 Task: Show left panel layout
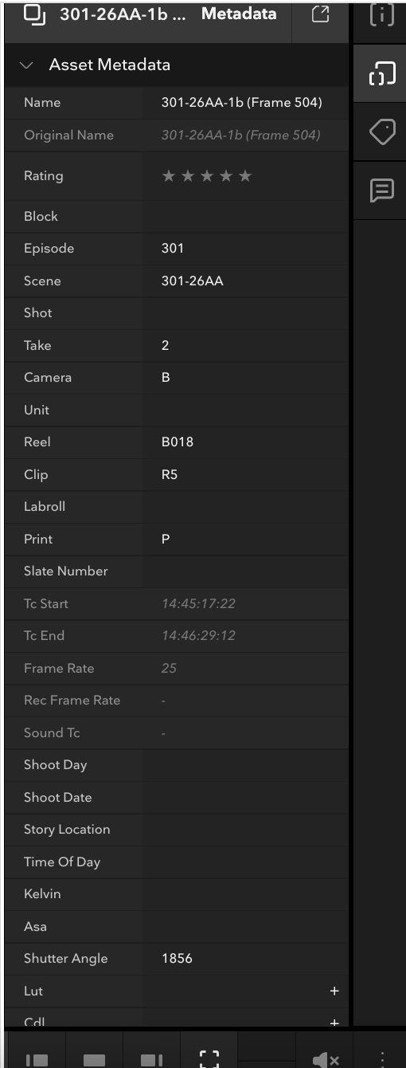[37, 1060]
